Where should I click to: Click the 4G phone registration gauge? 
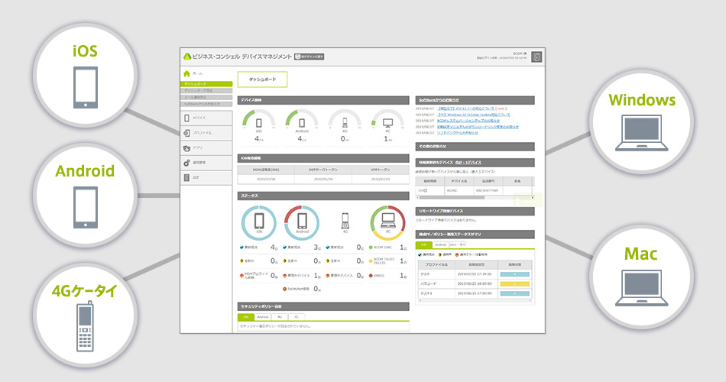click(345, 119)
